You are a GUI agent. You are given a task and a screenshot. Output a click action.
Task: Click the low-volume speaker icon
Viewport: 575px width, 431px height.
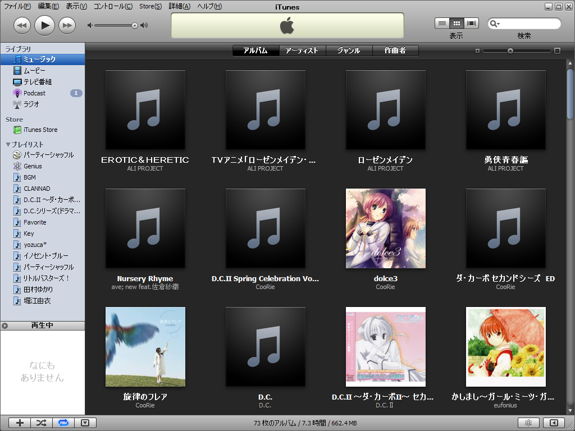click(89, 25)
